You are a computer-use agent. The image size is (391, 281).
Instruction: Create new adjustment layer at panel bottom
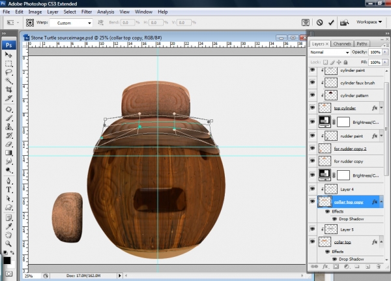point(347,267)
